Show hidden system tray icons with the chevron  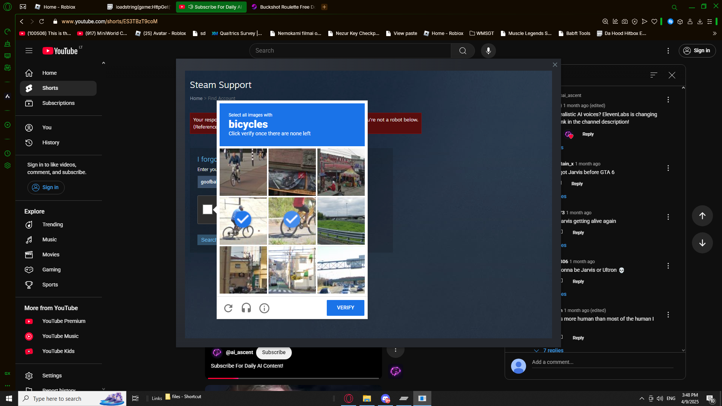(642, 398)
